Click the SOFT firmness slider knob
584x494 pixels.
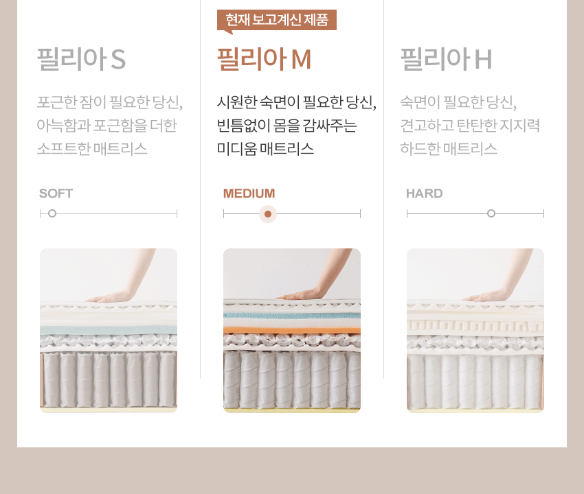click(52, 213)
